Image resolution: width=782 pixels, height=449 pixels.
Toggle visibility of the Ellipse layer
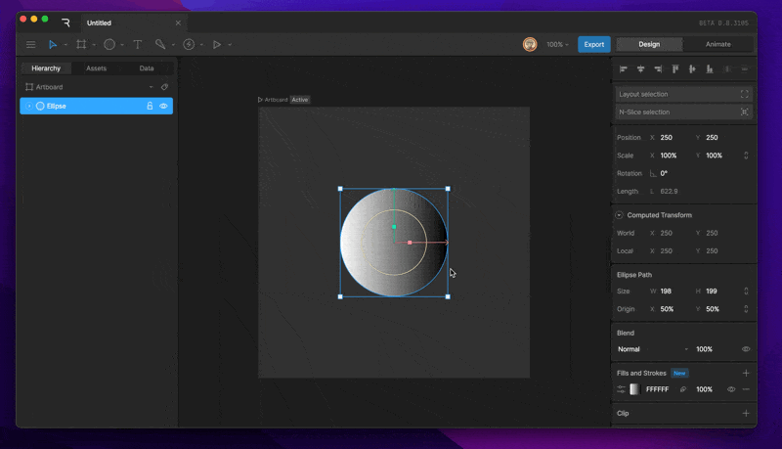click(163, 106)
